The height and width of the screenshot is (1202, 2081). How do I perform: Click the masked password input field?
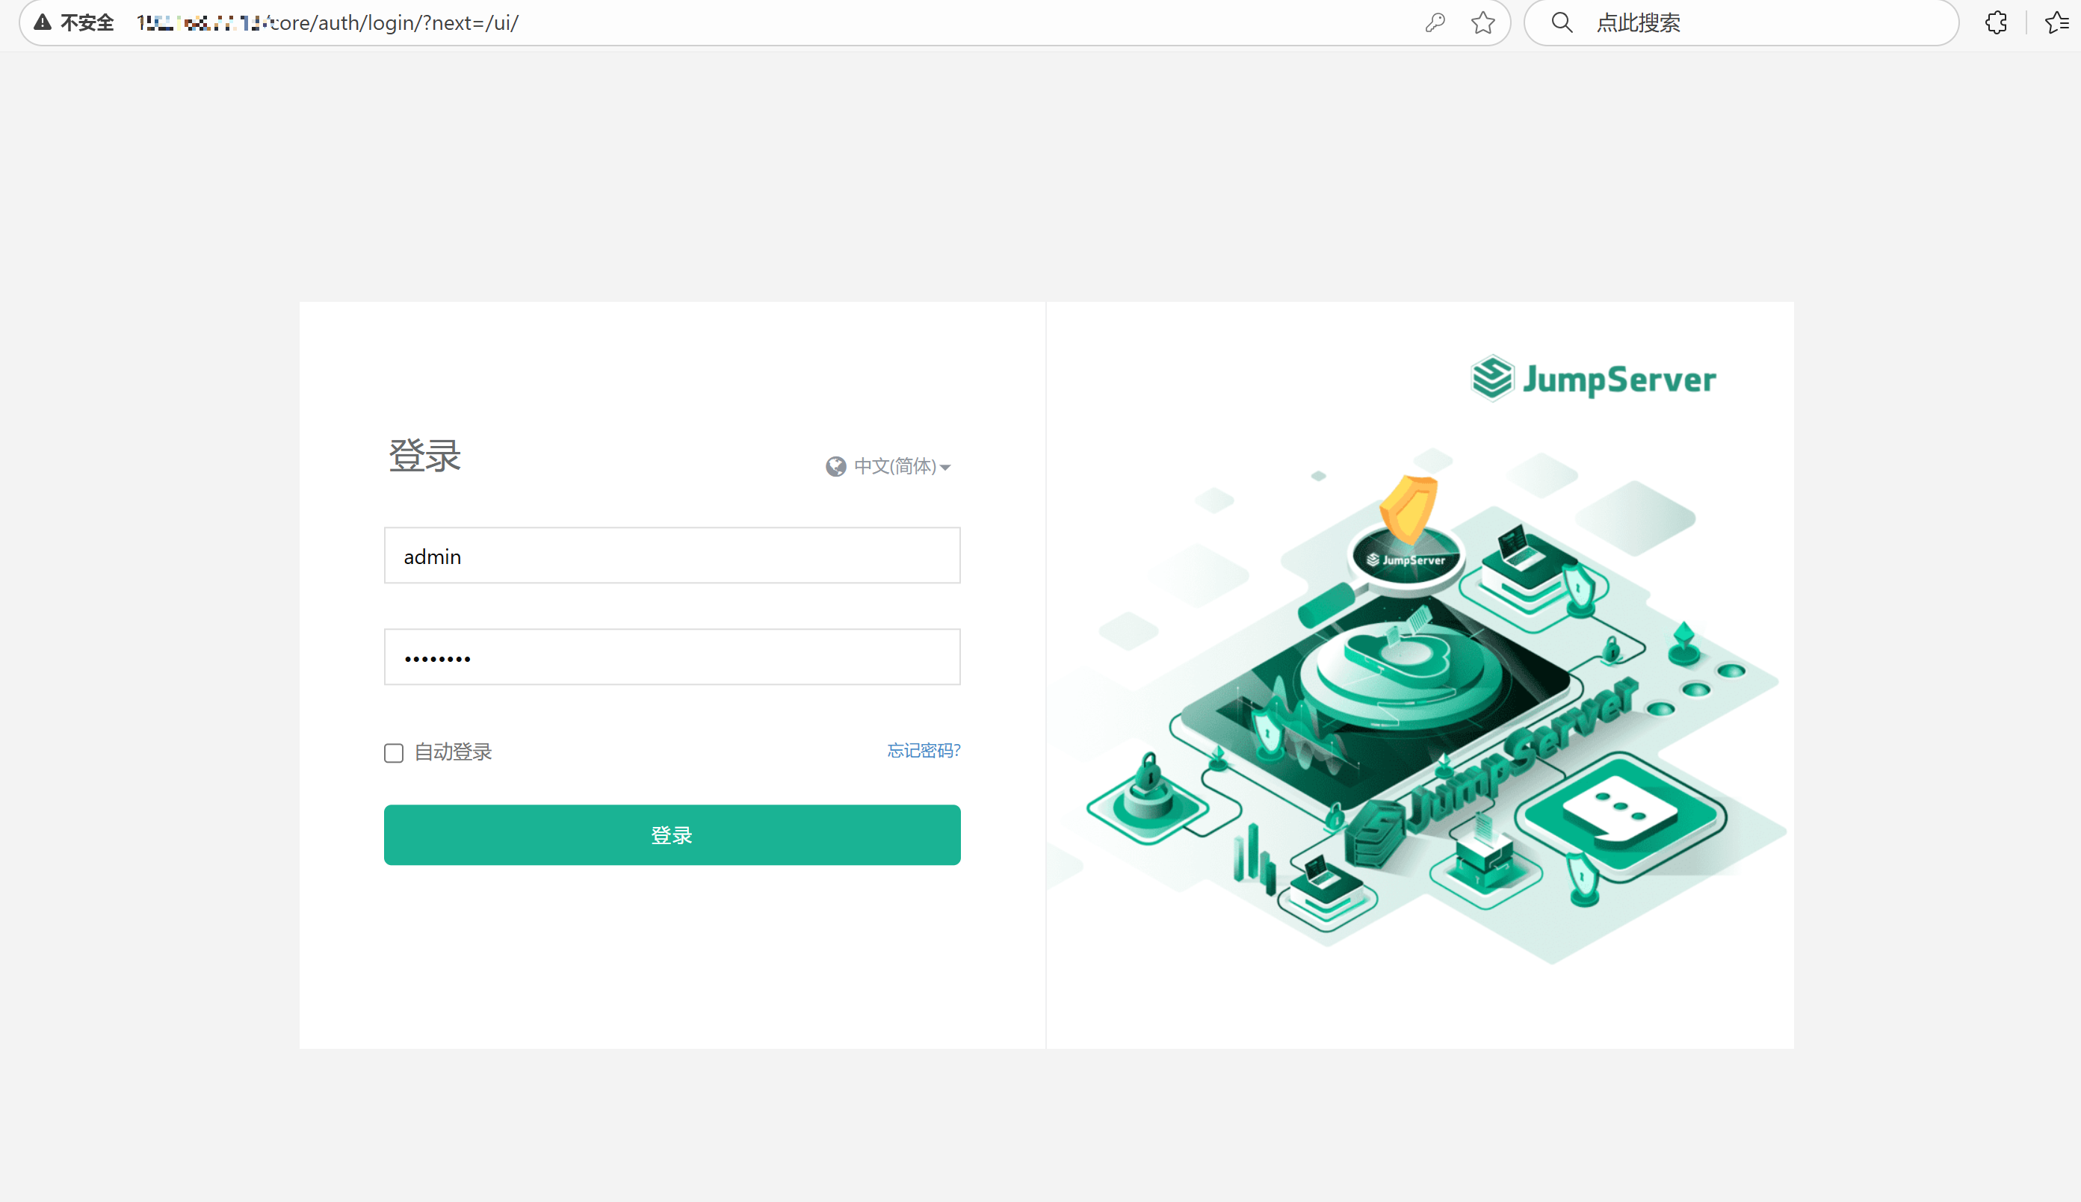click(671, 657)
